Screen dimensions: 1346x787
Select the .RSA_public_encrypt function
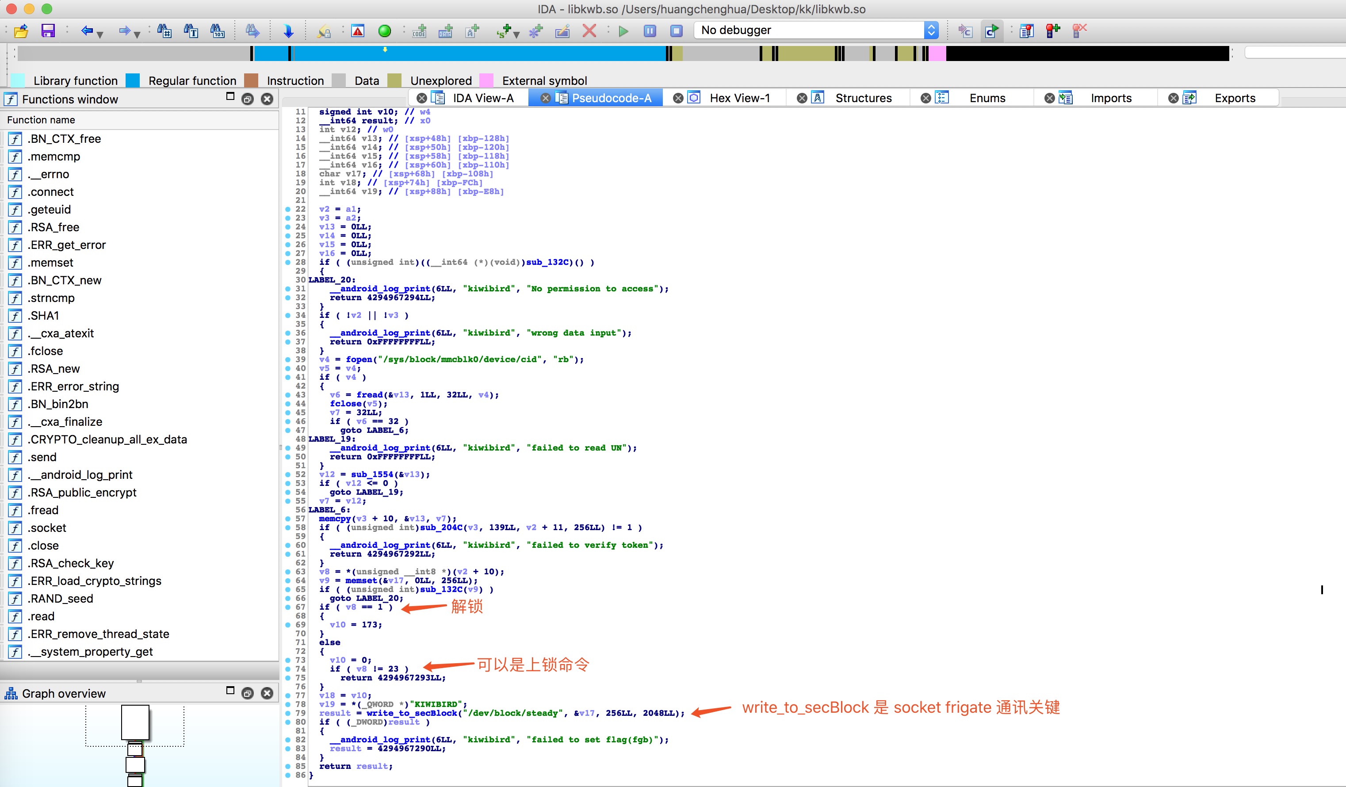(82, 492)
